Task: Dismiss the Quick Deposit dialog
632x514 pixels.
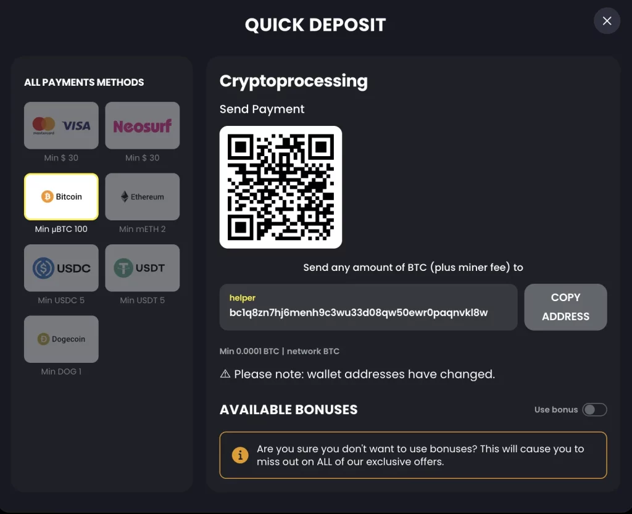Action: 607,20
